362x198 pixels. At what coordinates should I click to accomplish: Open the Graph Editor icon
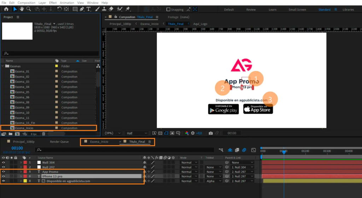[x=253, y=150]
